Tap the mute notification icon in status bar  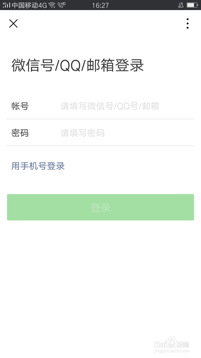(181, 5)
